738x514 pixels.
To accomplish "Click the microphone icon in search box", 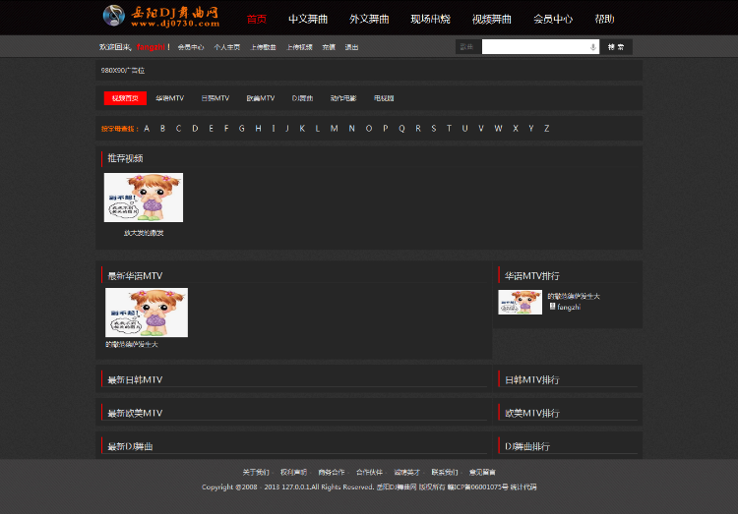I will click(x=593, y=47).
